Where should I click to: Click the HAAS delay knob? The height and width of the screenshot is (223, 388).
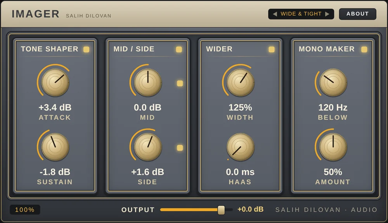click(x=240, y=147)
